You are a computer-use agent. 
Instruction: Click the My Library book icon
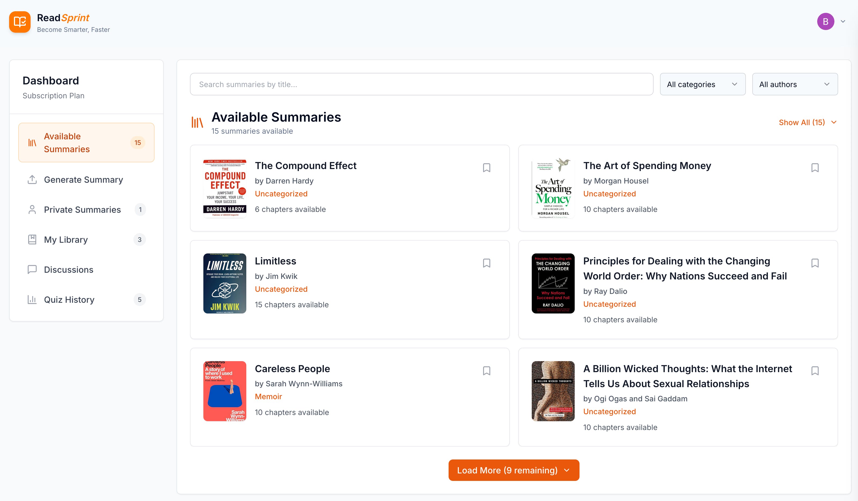pyautogui.click(x=32, y=239)
